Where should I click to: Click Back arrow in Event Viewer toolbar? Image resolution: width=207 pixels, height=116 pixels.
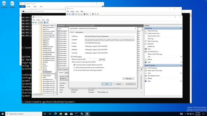tap(33, 23)
